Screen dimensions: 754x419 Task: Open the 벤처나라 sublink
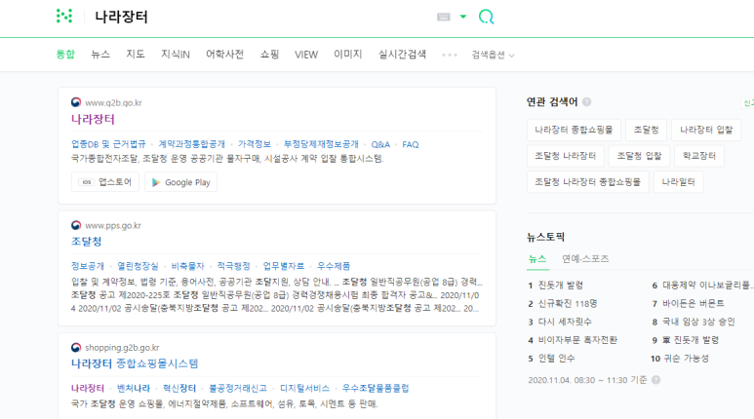[134, 388]
